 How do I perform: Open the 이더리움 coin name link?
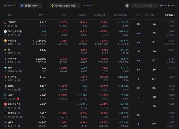[12, 59]
